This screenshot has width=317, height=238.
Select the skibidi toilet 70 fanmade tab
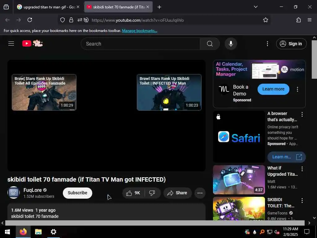tap(118, 7)
